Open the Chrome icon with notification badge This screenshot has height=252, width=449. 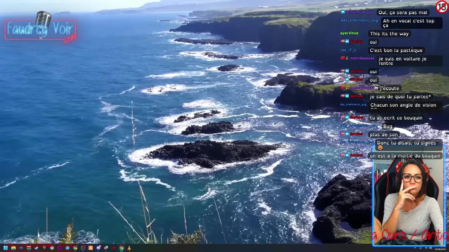click(x=75, y=248)
